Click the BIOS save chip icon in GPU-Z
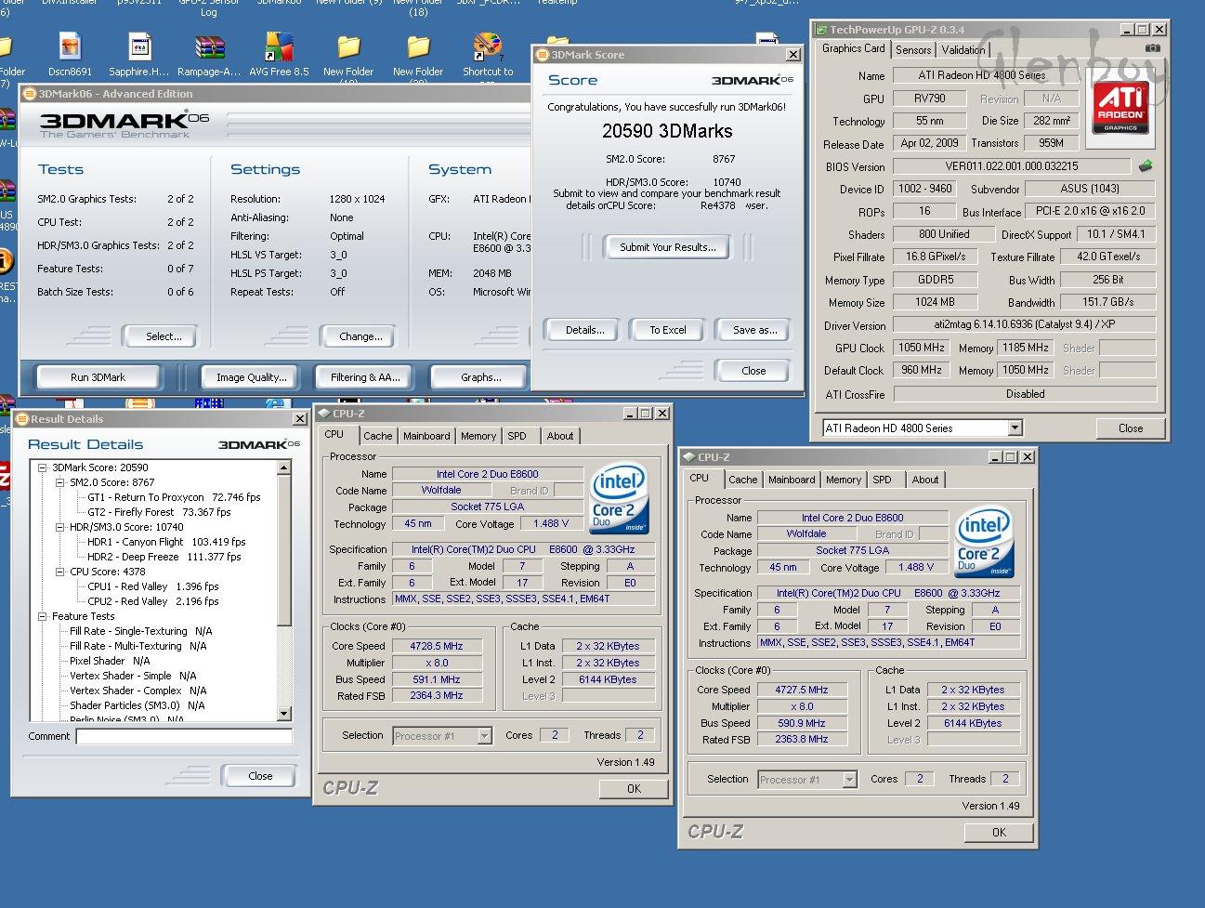This screenshot has height=908, width=1205. pos(1146,166)
